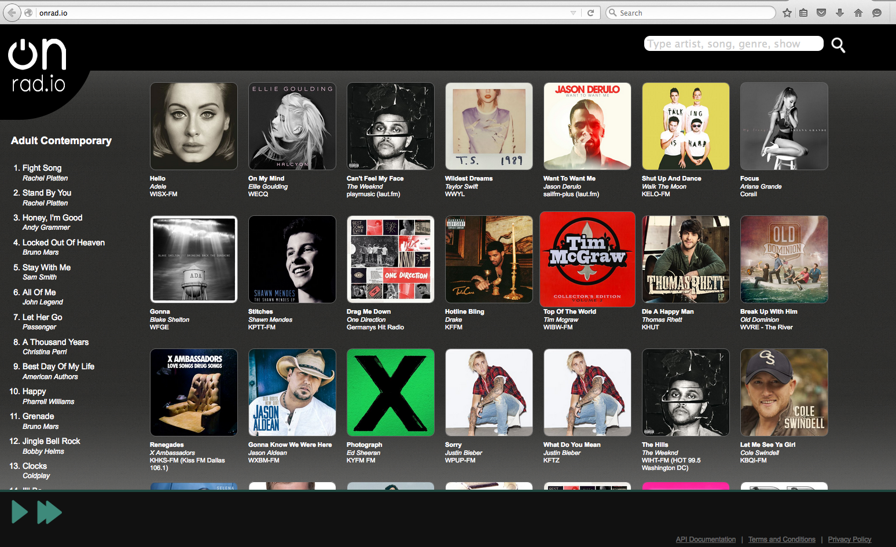Select the Thomas Rhett album cover
The width and height of the screenshot is (896, 547).
(686, 259)
